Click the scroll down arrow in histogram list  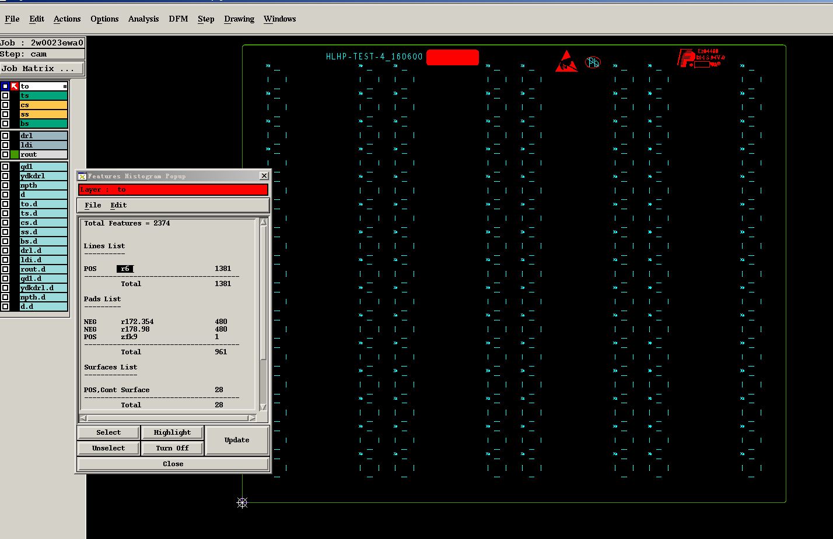[x=263, y=407]
